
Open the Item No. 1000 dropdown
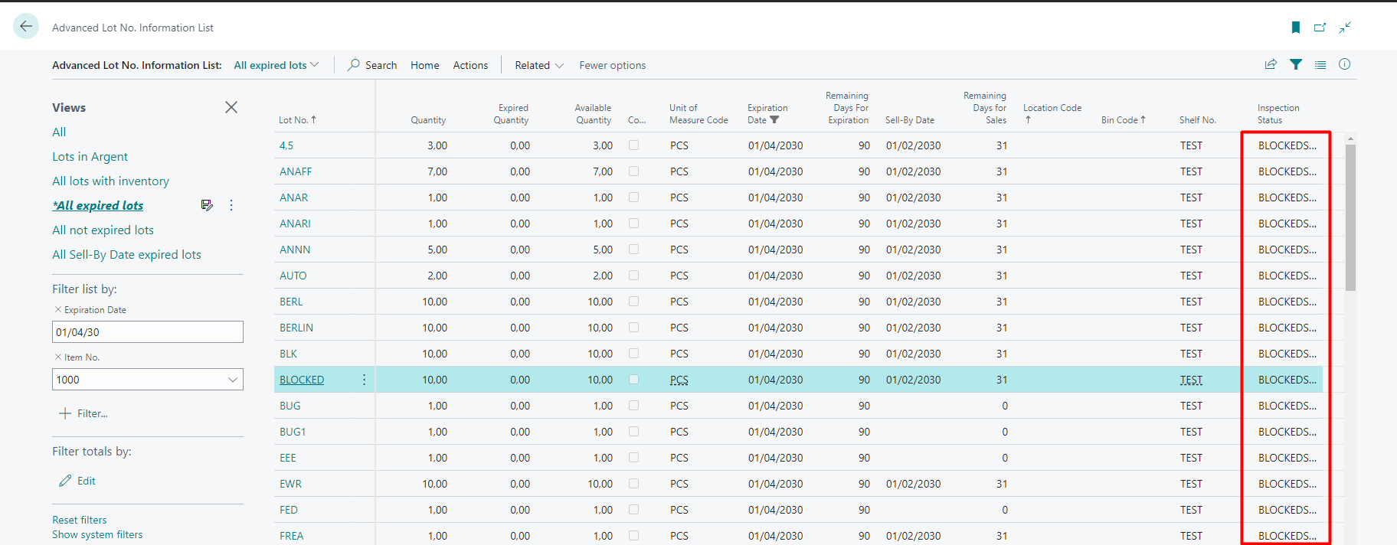coord(233,380)
